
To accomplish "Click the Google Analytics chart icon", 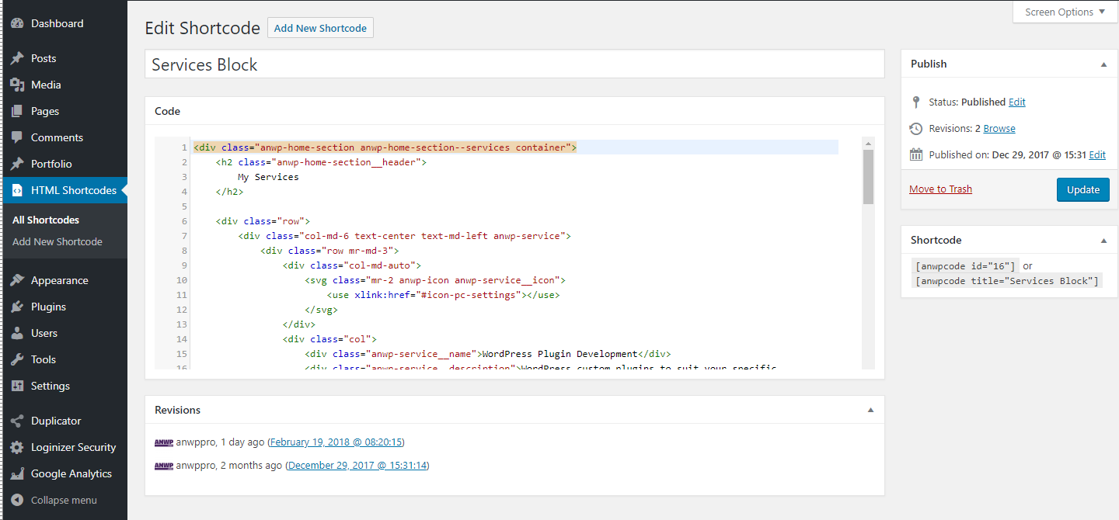I will (x=17, y=473).
